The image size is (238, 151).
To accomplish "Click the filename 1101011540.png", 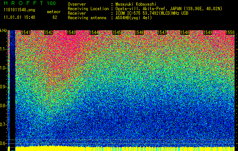I will pyautogui.click(x=20, y=10).
